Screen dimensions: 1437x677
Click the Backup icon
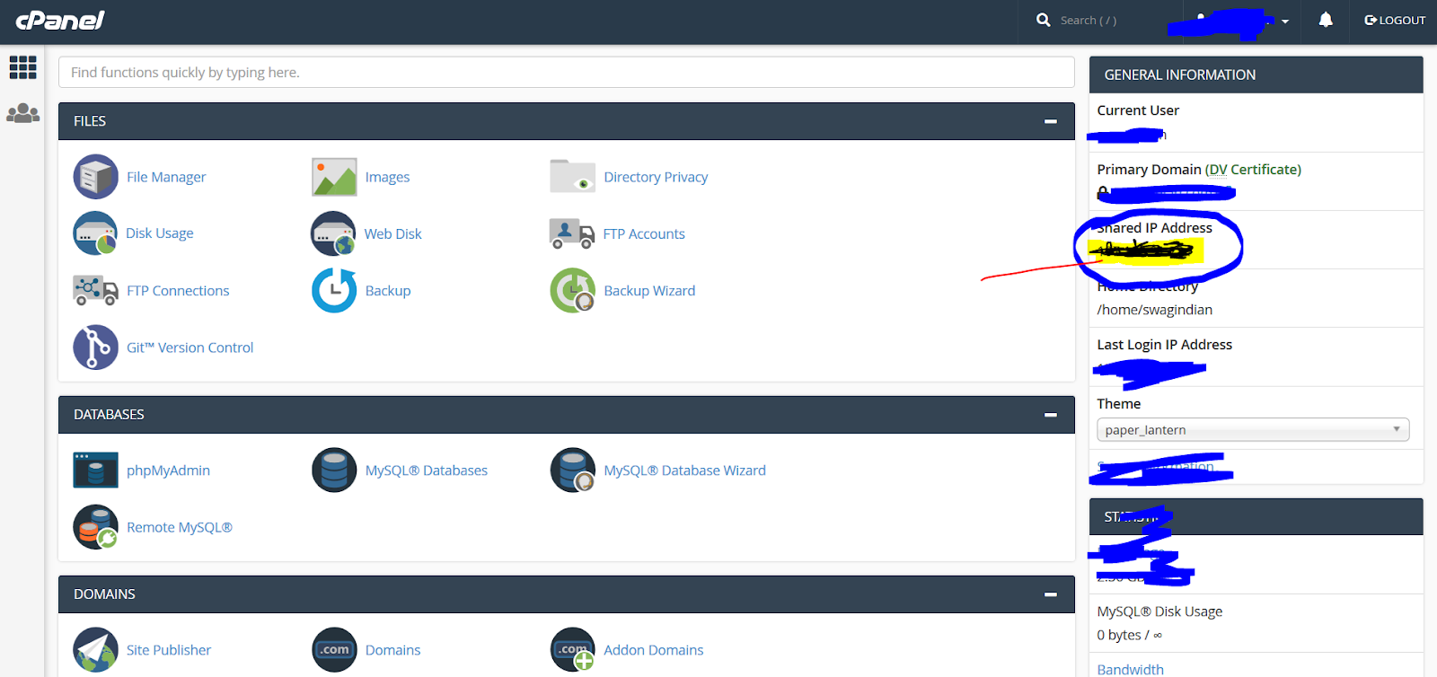pyautogui.click(x=334, y=291)
